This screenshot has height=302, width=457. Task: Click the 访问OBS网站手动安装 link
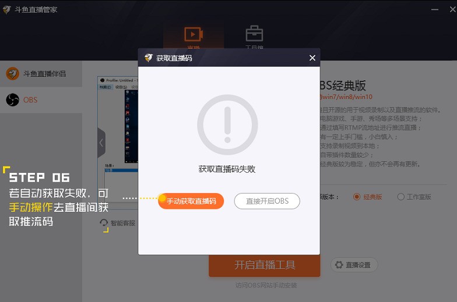[265, 285]
